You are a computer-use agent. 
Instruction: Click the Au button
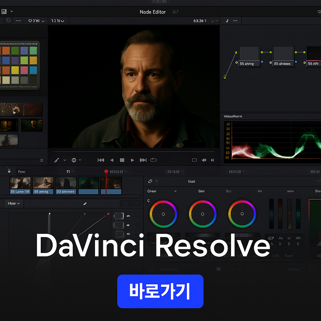(281, 238)
